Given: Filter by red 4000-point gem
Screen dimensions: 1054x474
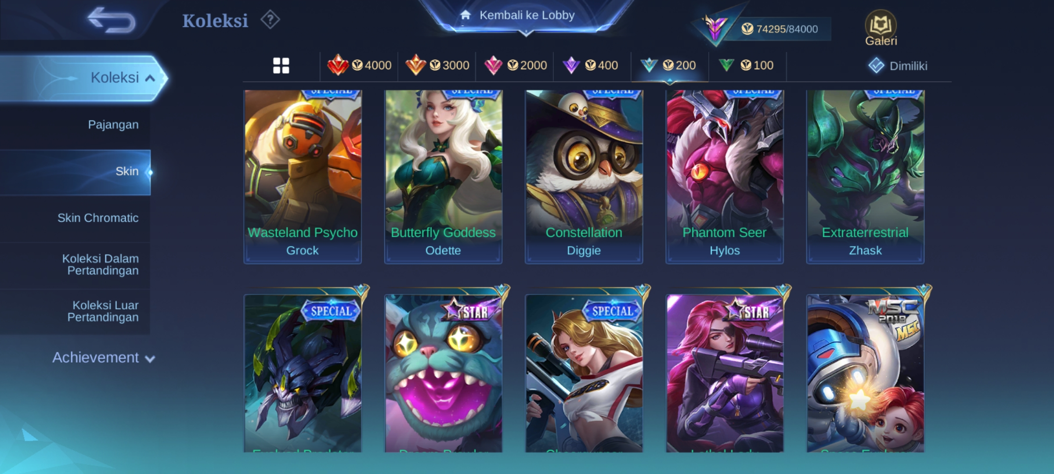Looking at the screenshot, I should point(359,65).
